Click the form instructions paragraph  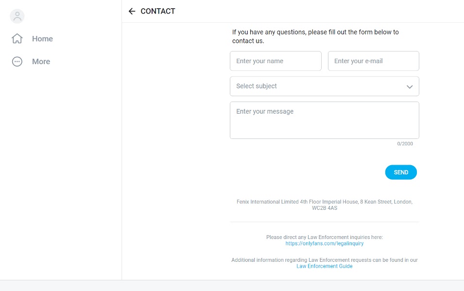(315, 36)
